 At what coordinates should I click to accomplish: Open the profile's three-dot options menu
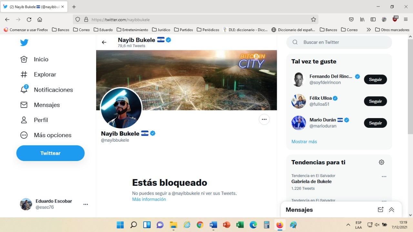click(x=264, y=119)
